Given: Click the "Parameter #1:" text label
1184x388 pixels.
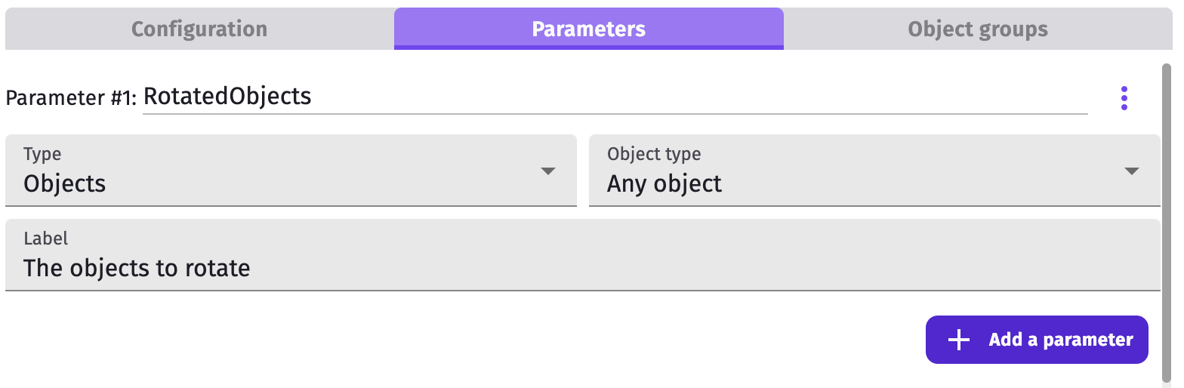Looking at the screenshot, I should 71,98.
